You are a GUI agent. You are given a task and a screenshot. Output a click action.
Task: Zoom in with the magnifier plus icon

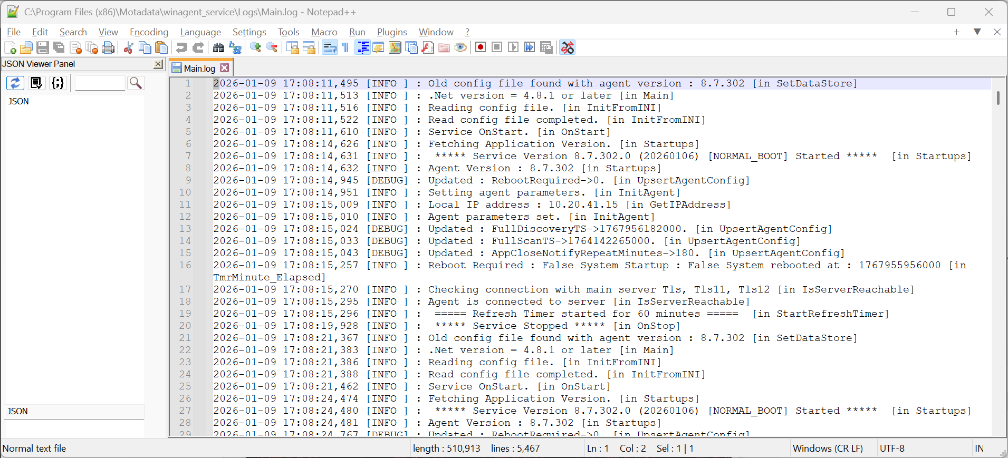pyautogui.click(x=255, y=48)
